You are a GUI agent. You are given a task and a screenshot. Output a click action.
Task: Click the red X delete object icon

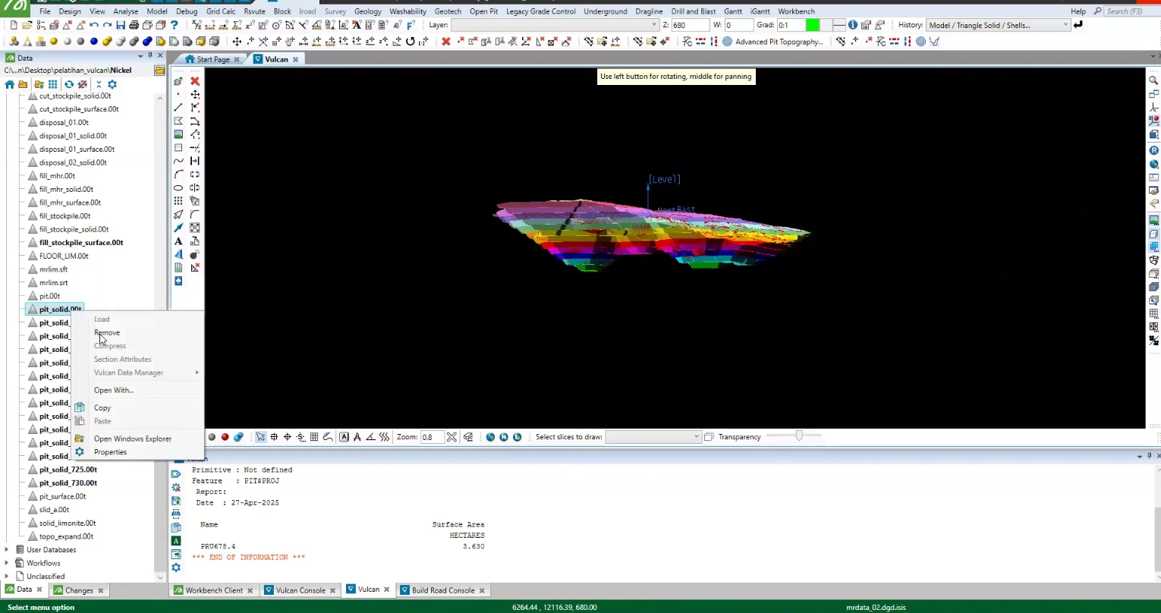point(446,41)
